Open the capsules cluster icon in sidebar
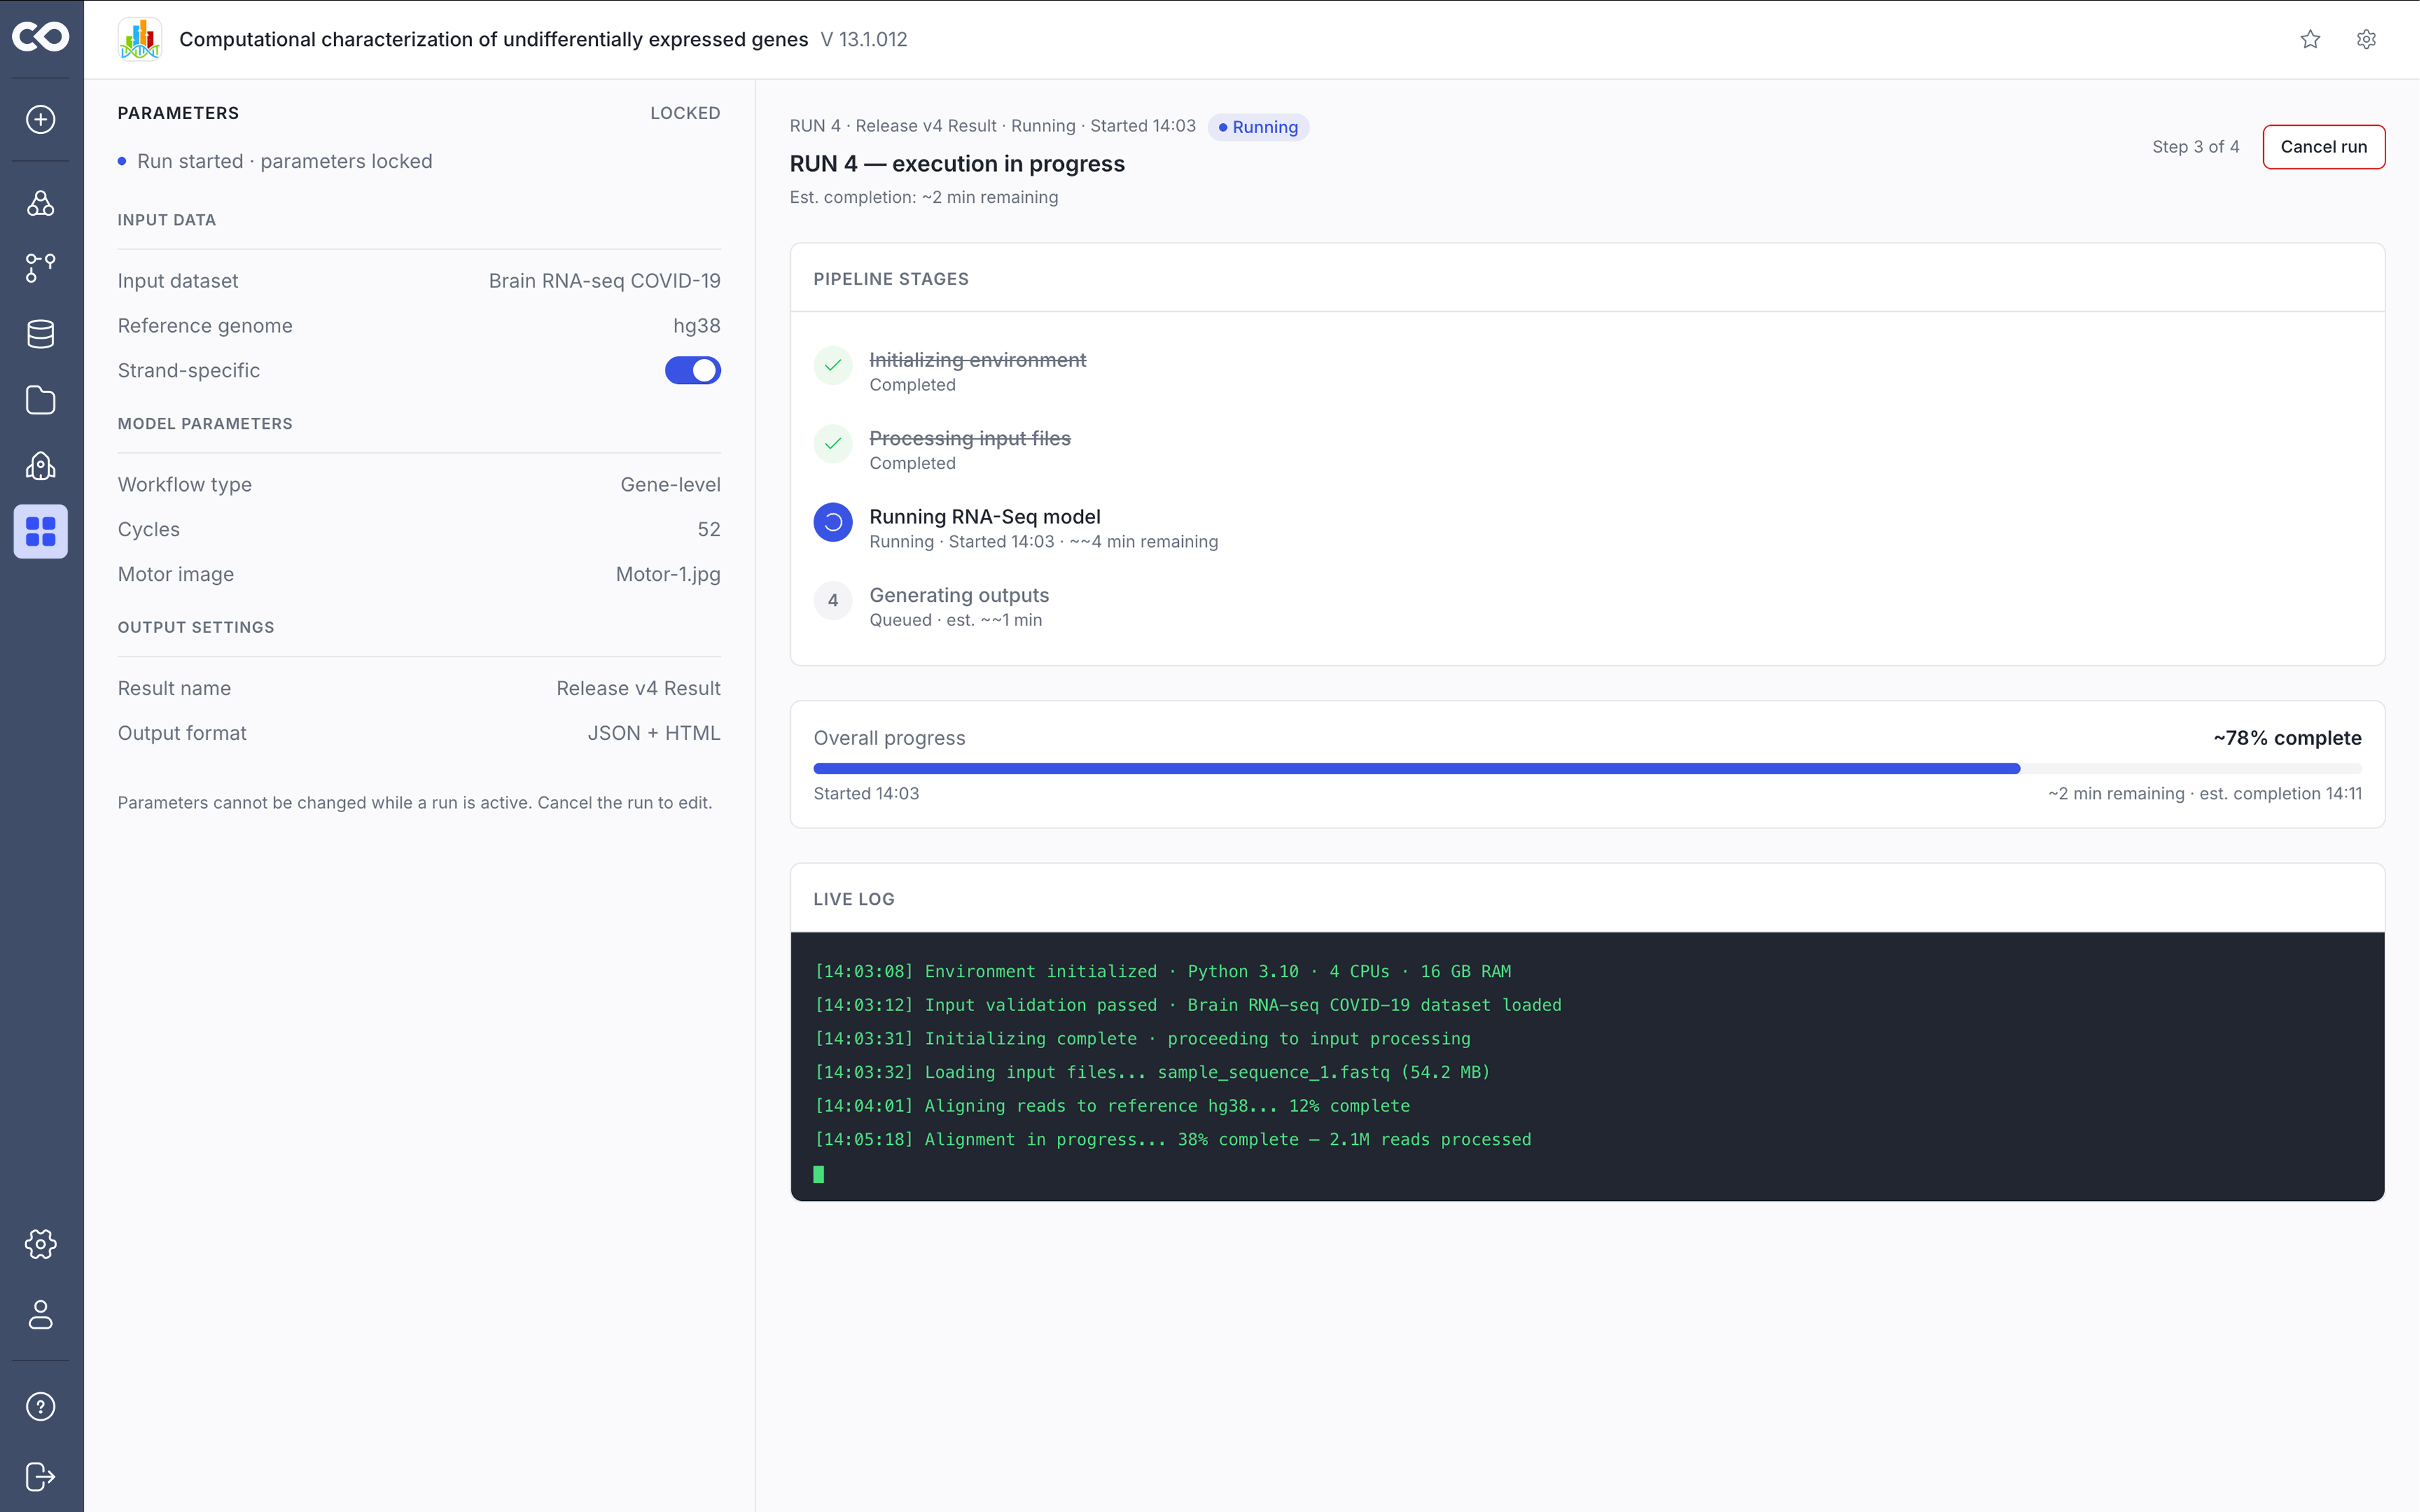Viewport: 2420px width, 1512px height. 41,203
